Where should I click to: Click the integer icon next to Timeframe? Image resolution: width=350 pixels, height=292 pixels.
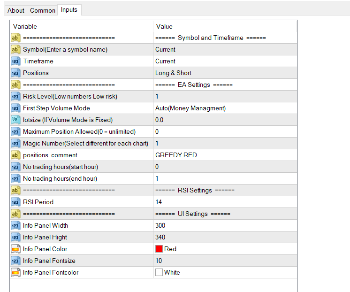[15, 61]
